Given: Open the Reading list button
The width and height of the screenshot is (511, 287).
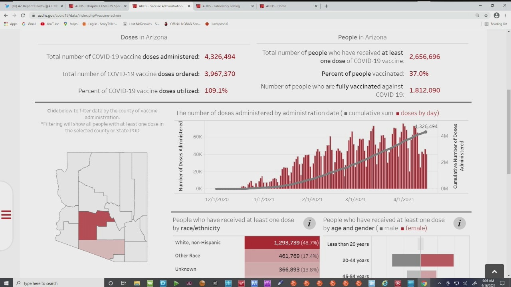Looking at the screenshot, I should (x=495, y=24).
